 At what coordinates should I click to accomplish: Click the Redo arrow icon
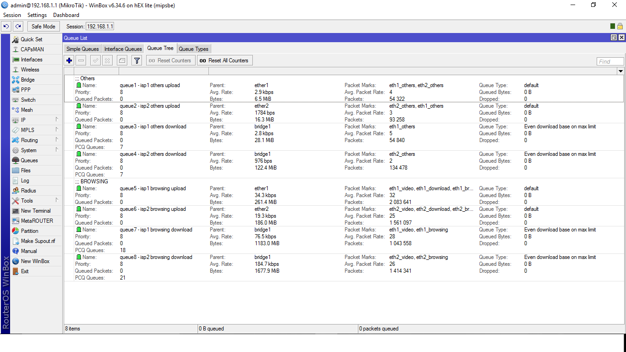18,27
